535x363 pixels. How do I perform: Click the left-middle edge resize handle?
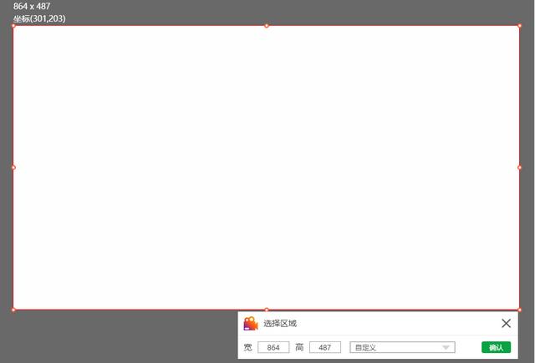13,168
